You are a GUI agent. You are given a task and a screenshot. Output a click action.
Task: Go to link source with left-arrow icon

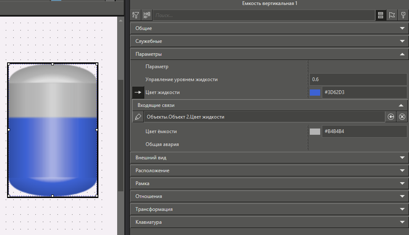(391, 117)
